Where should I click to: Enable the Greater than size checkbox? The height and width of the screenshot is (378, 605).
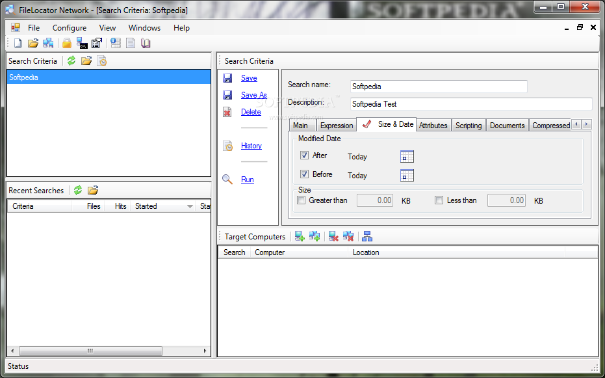tap(302, 200)
